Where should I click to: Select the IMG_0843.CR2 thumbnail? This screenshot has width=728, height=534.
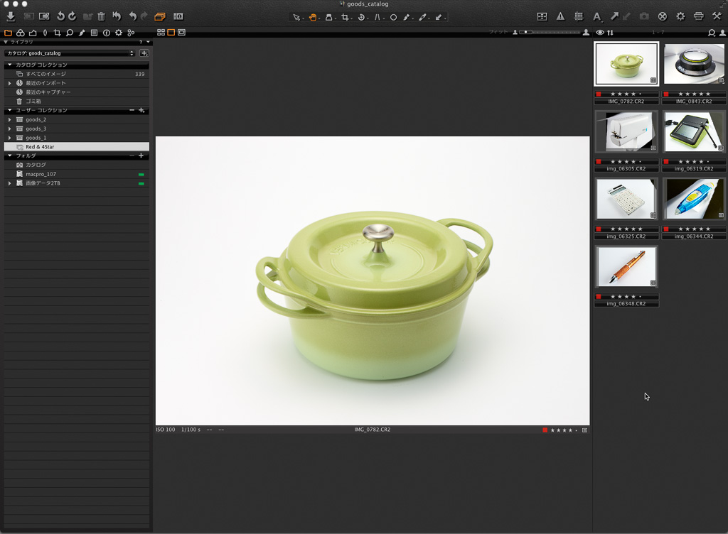point(694,64)
